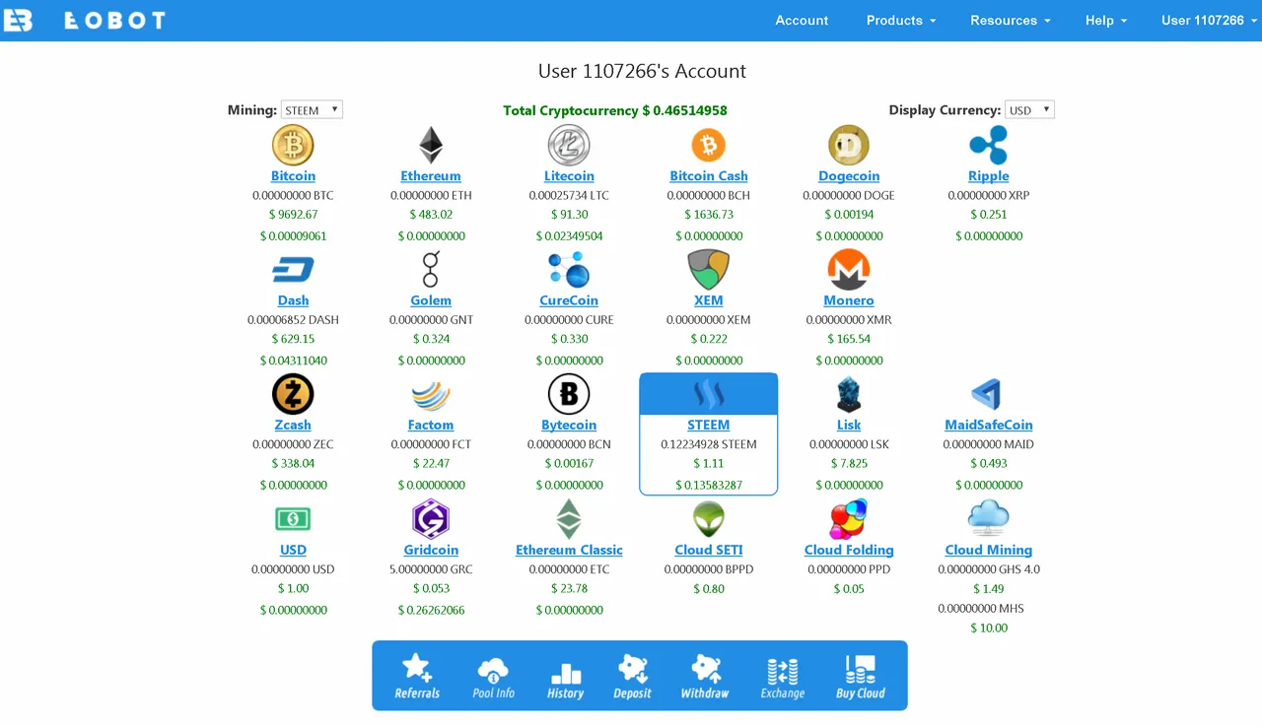
Task: Open the CureCoin link
Action: point(569,300)
